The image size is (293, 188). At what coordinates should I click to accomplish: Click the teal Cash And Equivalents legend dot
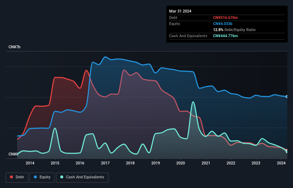tap(62, 177)
